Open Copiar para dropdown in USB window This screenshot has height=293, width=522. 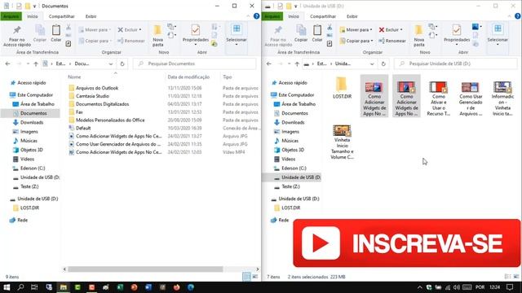[356, 41]
